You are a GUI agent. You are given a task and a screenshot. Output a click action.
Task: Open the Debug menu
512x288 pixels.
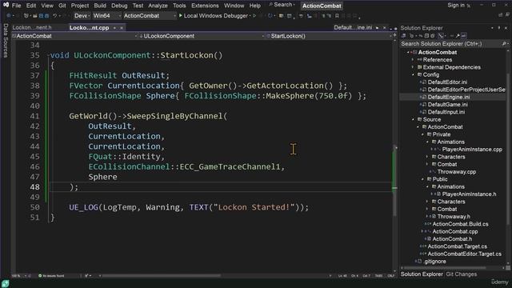tap(119, 6)
